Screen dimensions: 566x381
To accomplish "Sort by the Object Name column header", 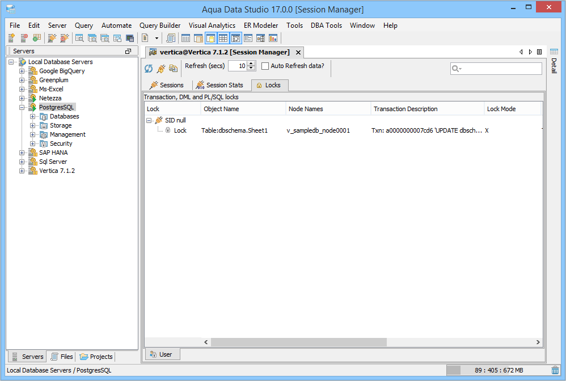I will pos(243,109).
